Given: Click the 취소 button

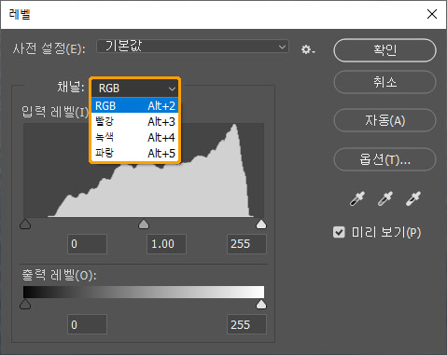Looking at the screenshot, I should pos(384,82).
